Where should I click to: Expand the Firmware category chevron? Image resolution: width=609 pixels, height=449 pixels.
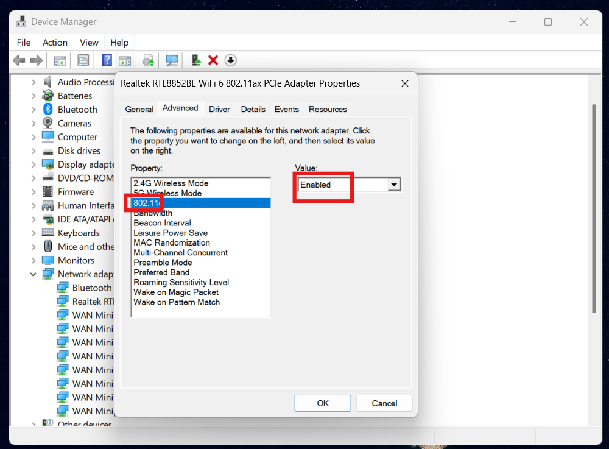pos(33,192)
